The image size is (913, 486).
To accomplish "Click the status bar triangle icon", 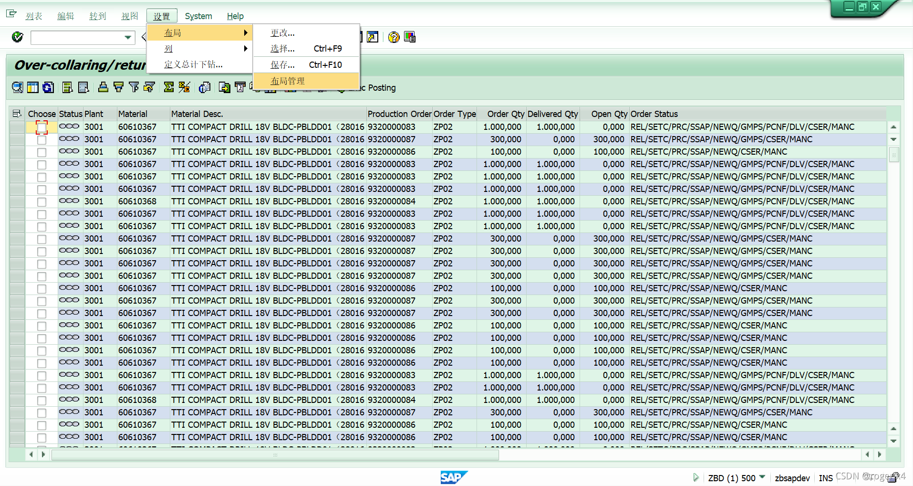I will click(696, 477).
